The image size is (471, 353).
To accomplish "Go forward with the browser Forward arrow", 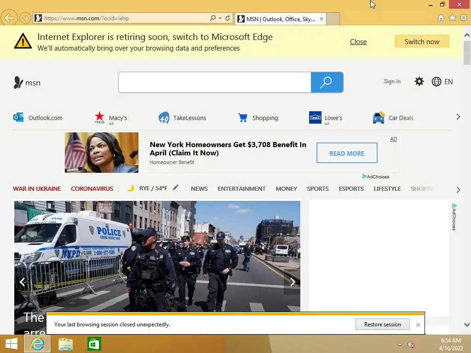I will (26, 18).
